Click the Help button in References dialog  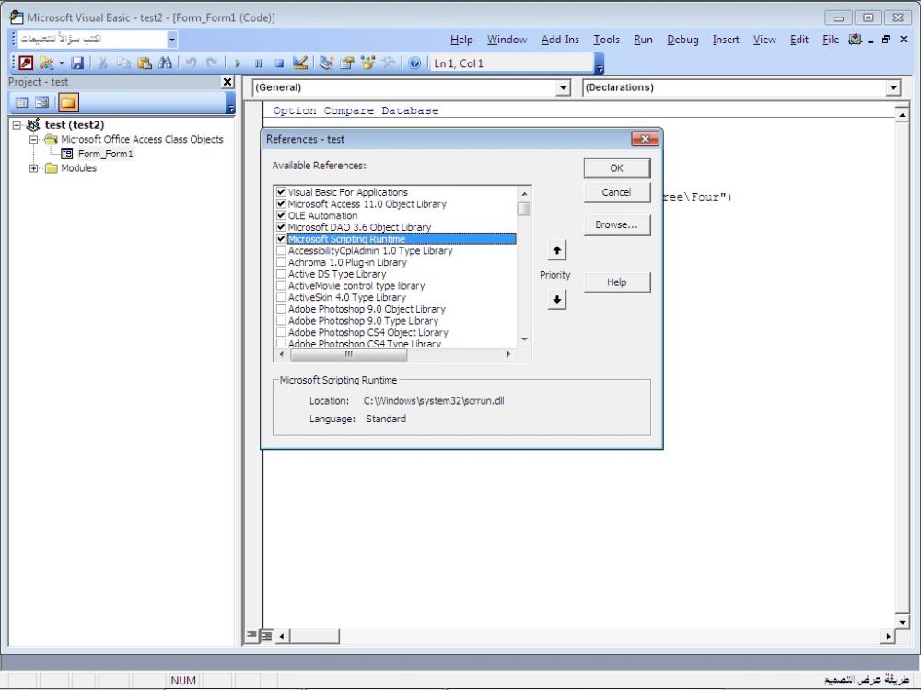click(x=617, y=282)
